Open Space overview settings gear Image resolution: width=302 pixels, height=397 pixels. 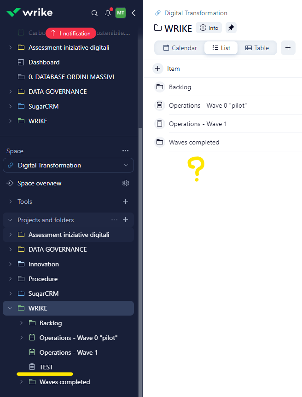click(126, 183)
